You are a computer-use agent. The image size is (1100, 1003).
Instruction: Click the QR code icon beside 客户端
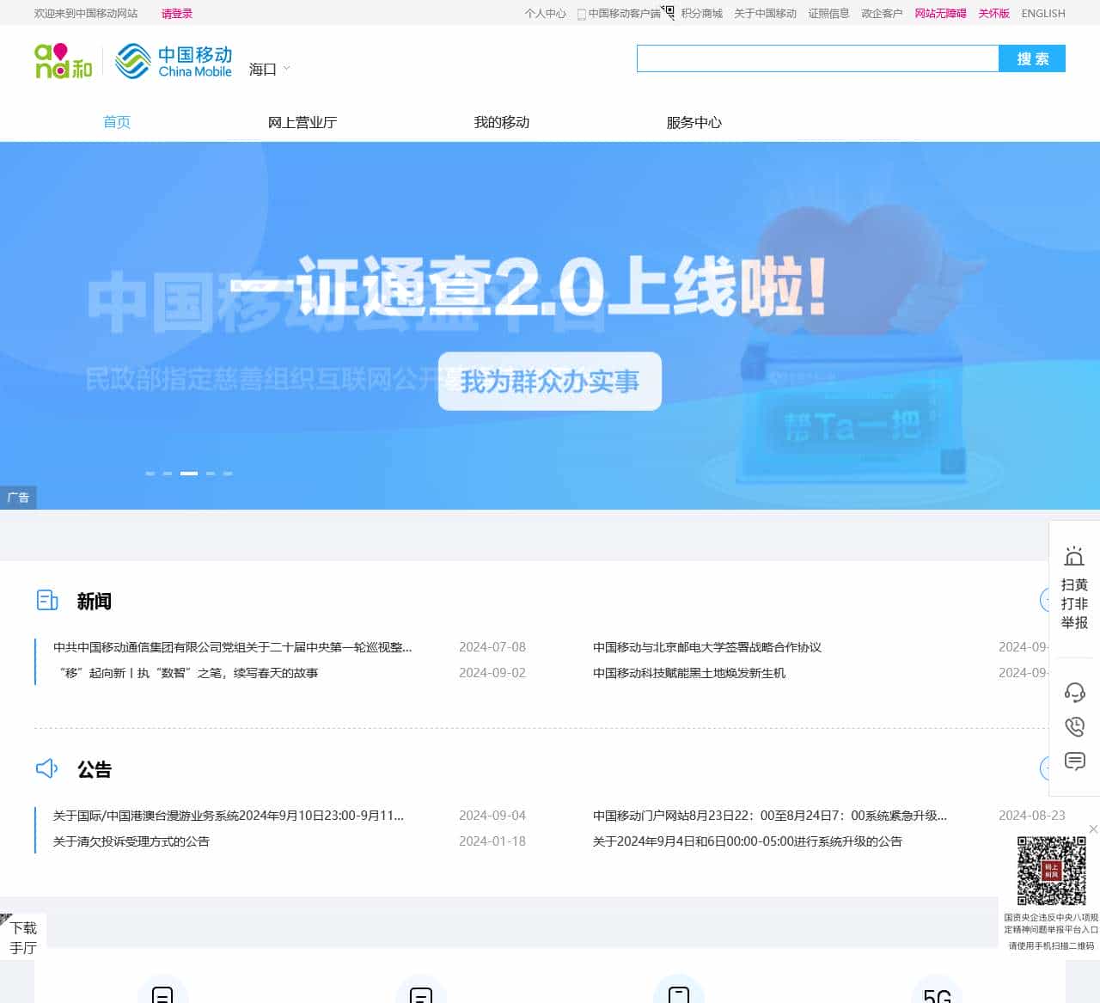(x=668, y=11)
